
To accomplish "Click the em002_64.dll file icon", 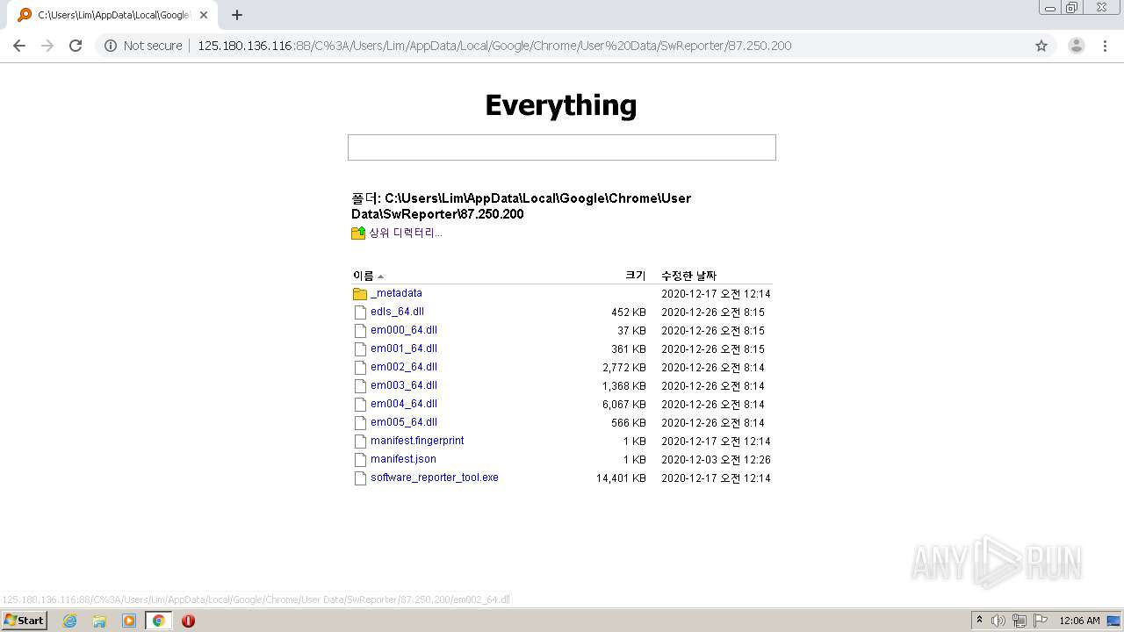I will (x=360, y=368).
